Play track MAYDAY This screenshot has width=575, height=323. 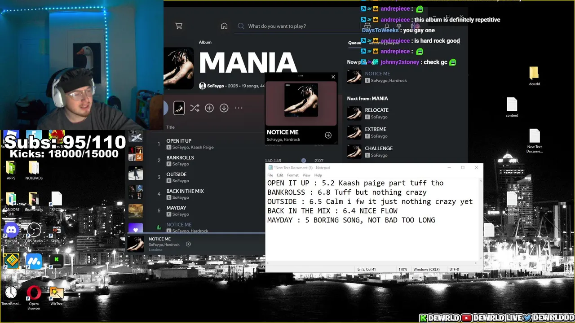[176, 208]
